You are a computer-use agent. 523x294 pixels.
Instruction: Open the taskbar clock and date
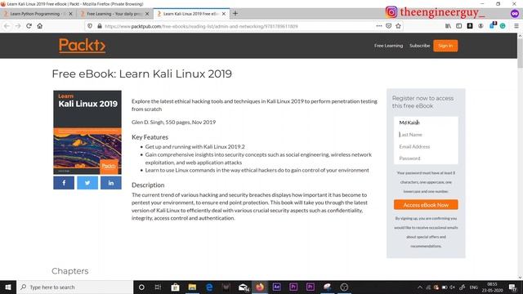point(492,287)
